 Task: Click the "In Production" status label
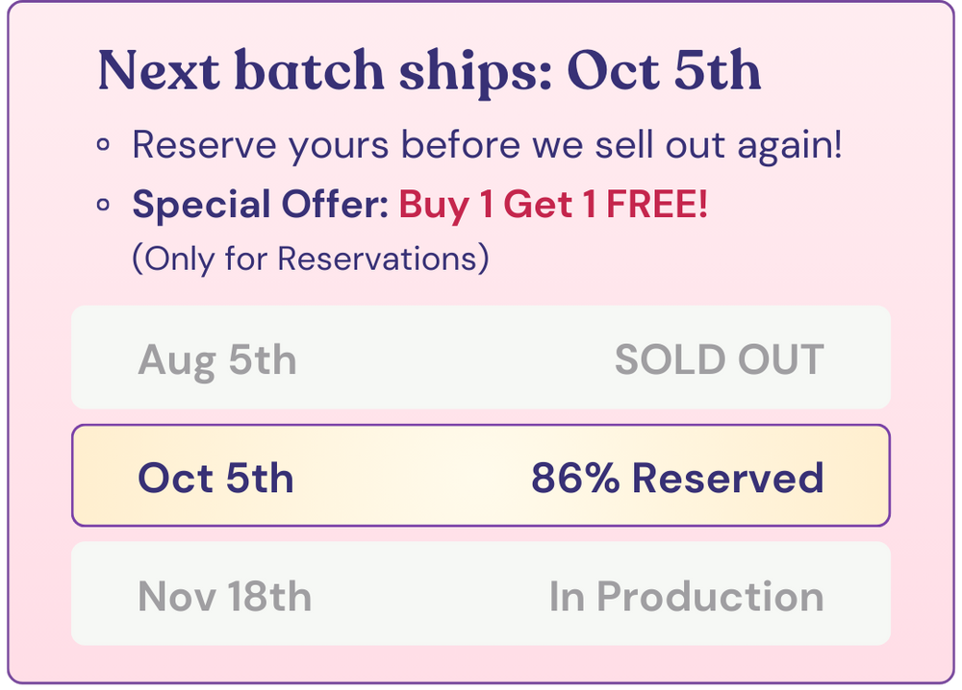[x=686, y=597]
